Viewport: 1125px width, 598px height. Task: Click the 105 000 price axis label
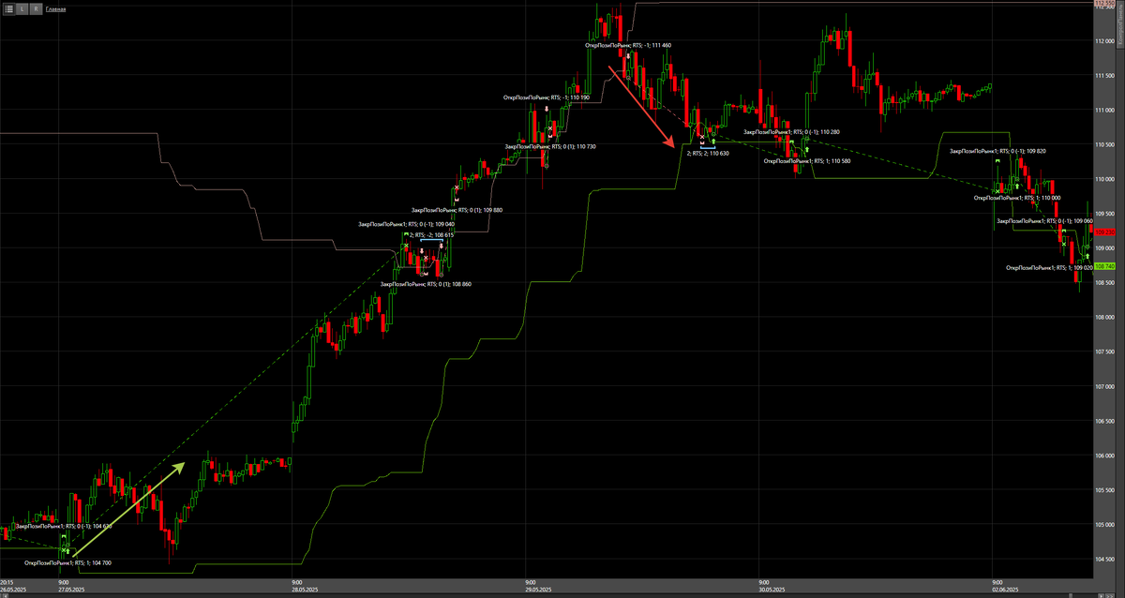[1103, 524]
